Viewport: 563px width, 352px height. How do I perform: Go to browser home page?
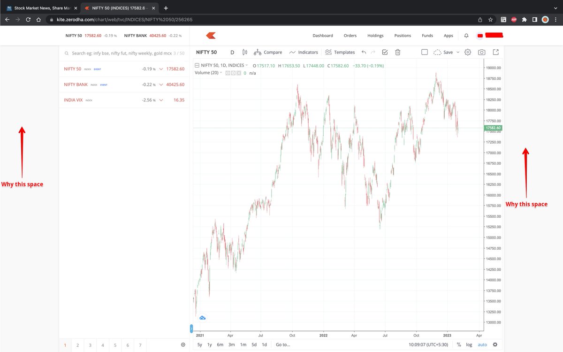click(x=38, y=20)
